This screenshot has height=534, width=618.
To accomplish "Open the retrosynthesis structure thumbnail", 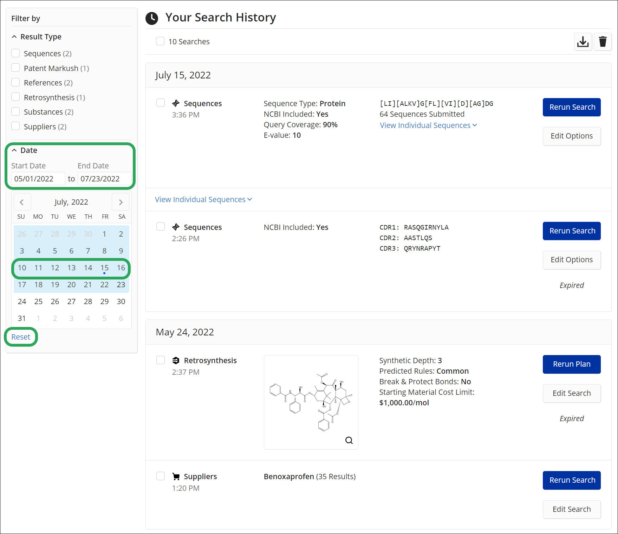I will point(311,402).
